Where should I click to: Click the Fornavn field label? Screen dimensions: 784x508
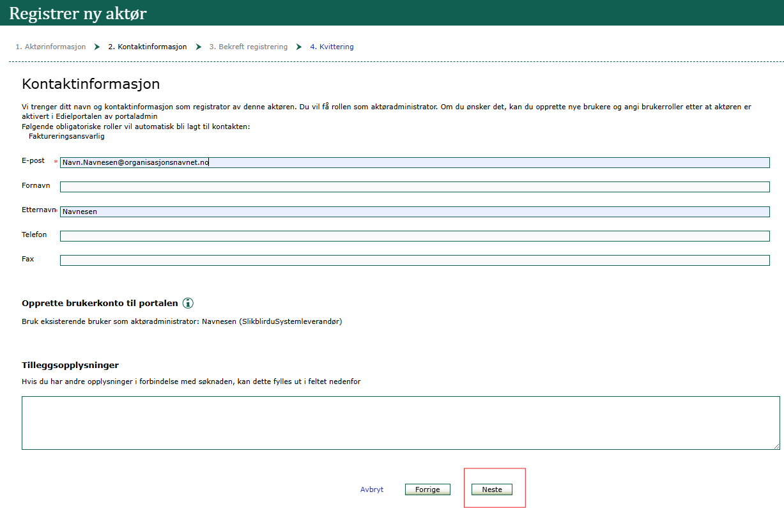(x=36, y=185)
